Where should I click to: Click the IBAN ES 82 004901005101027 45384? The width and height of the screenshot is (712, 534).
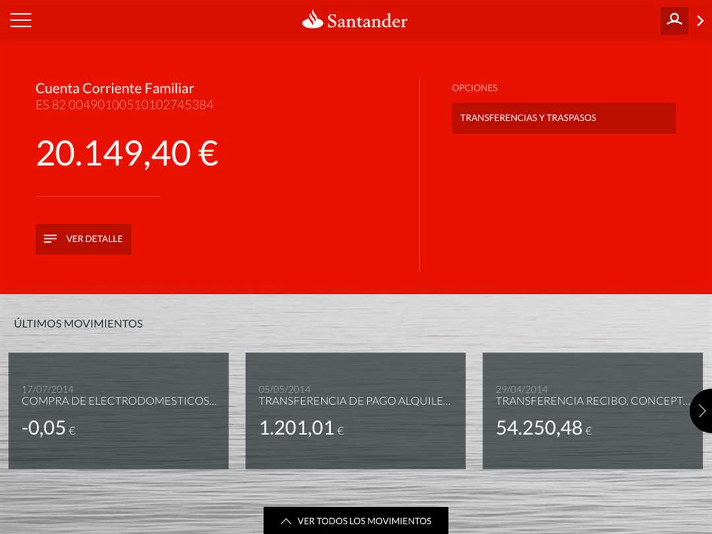tap(125, 105)
